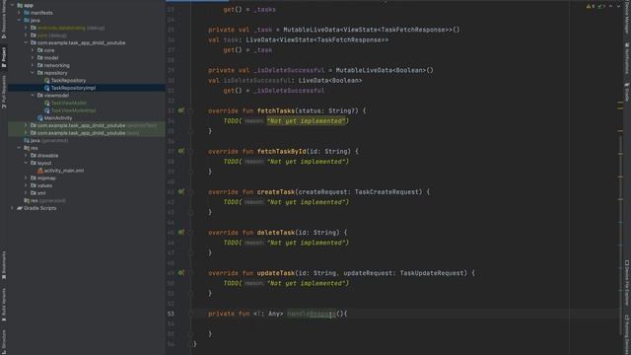Fold the fetchTaskById function body
This screenshot has height=355, width=631.
pos(191,151)
